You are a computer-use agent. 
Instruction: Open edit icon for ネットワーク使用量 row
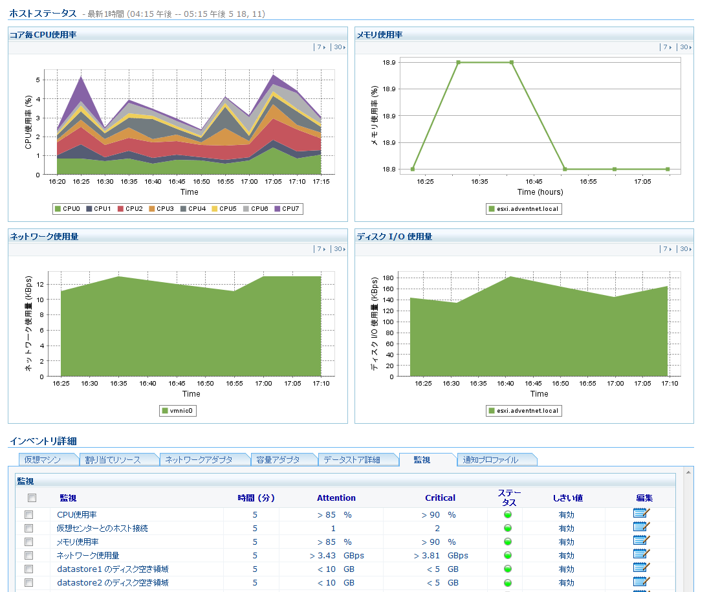pos(641,555)
